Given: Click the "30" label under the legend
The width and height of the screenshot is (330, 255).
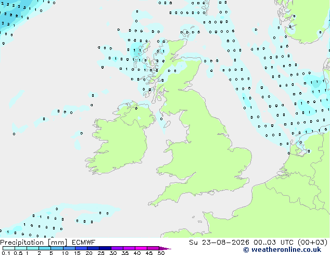Looking at the screenshot, I should point(113,253).
